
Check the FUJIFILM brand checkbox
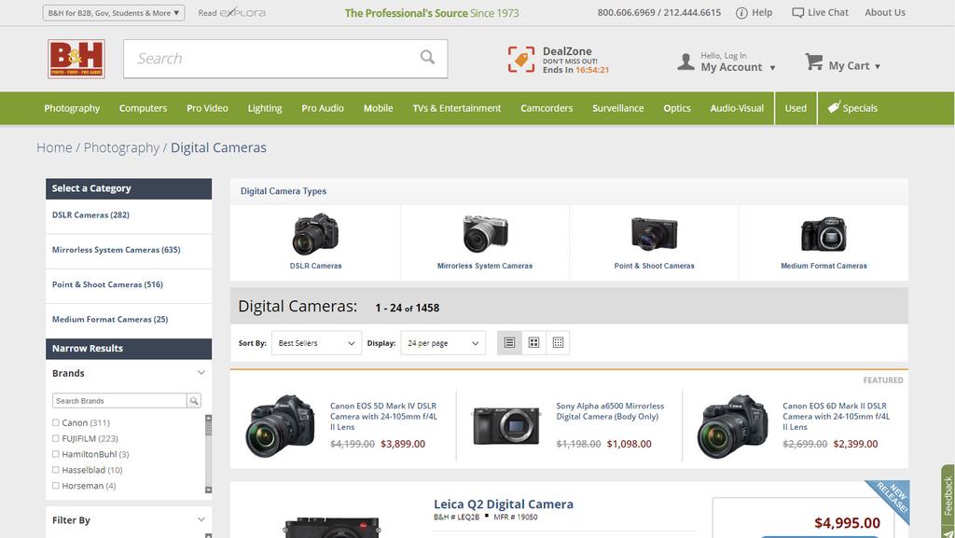[x=56, y=438]
